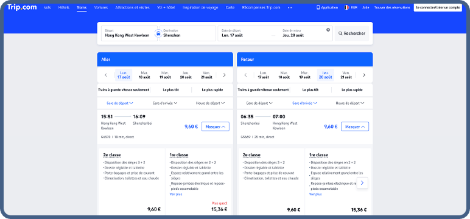Screen dimensions: 470x219
Task: Show next dates in Aller panel
Action: pos(224,75)
